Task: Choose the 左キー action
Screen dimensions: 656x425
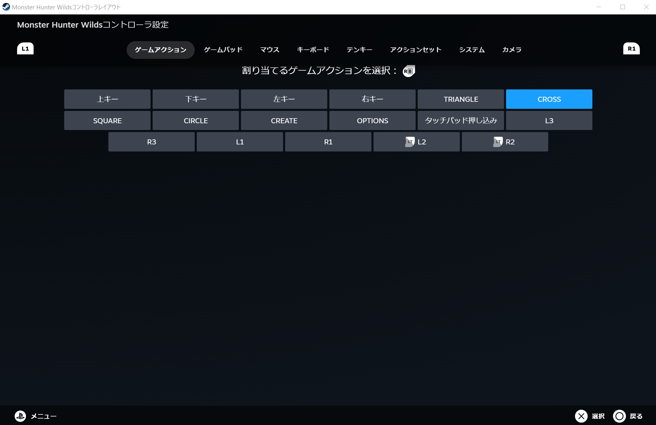Action: tap(284, 99)
